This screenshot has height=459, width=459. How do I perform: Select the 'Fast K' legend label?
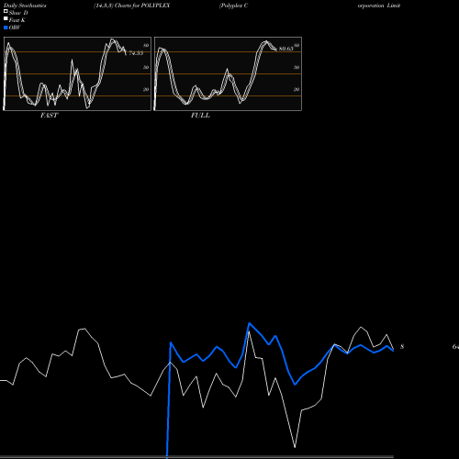tap(17, 20)
